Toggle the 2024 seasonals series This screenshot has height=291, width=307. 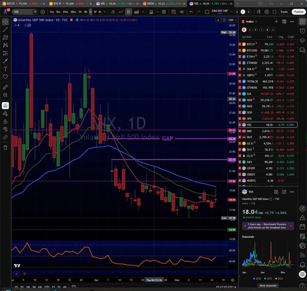pyautogui.click(x=279, y=278)
